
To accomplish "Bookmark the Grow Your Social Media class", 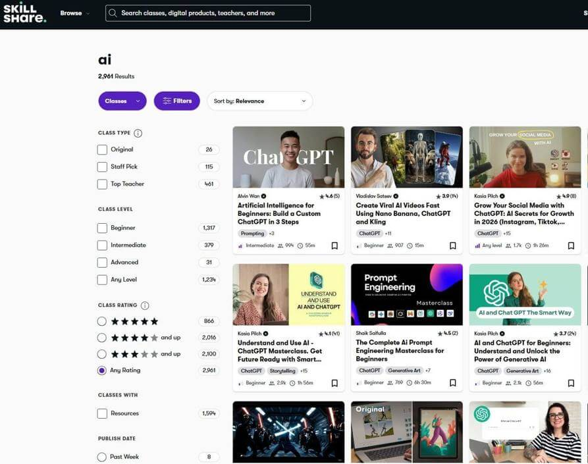I will [x=571, y=245].
